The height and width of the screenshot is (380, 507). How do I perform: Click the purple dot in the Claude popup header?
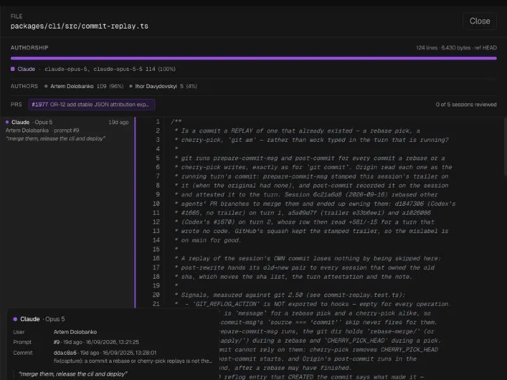15,319
